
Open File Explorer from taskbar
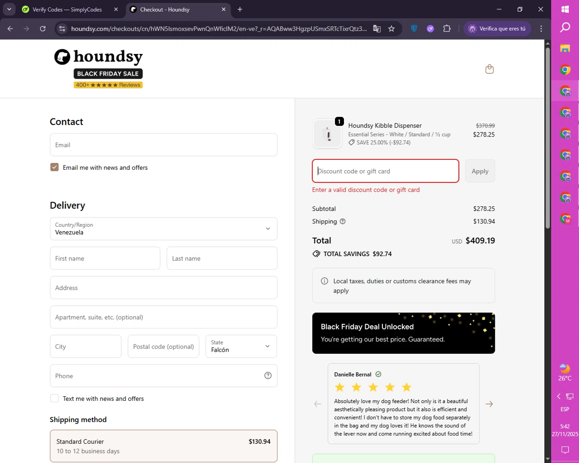coord(565,48)
